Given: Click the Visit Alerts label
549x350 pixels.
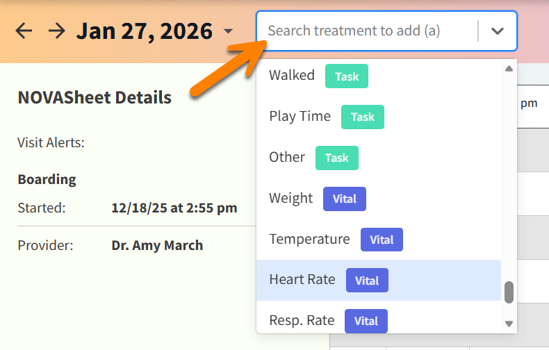Looking at the screenshot, I should (51, 143).
